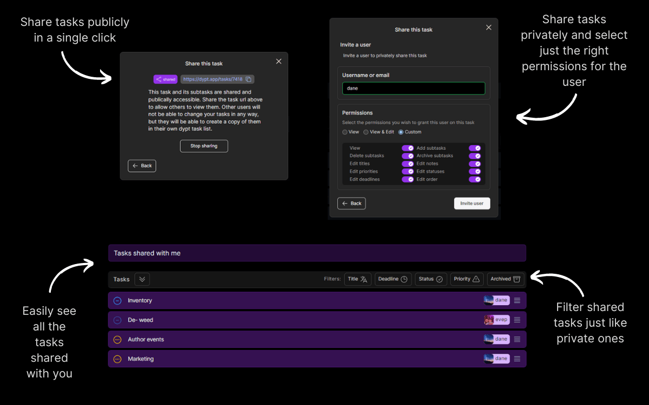Open the menu lines icon on Author events row
649x405 pixels.
point(517,339)
